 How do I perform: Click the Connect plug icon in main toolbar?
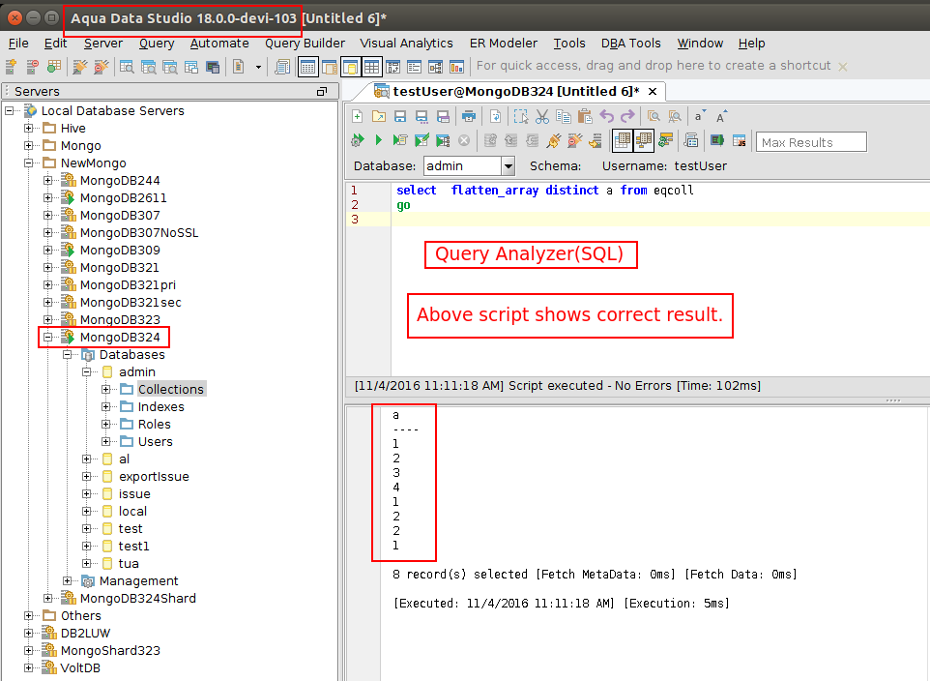(79, 67)
